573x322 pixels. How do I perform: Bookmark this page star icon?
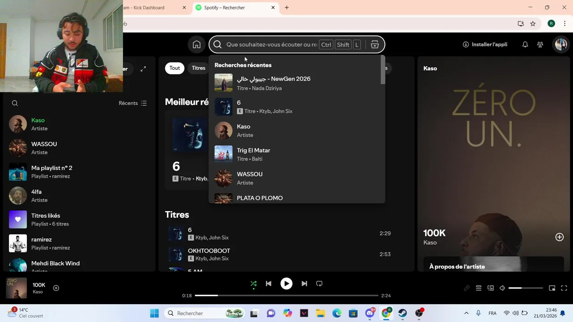(x=533, y=24)
